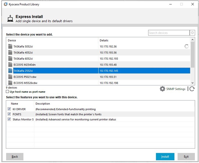199x163 pixels.
Task: Uncheck the FONTS feature
Action: click(9, 114)
